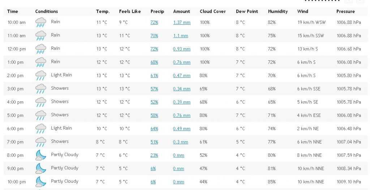Click the partly cloudy moon icon at 8:00 pm
The height and width of the screenshot is (190, 370).
pyautogui.click(x=40, y=155)
